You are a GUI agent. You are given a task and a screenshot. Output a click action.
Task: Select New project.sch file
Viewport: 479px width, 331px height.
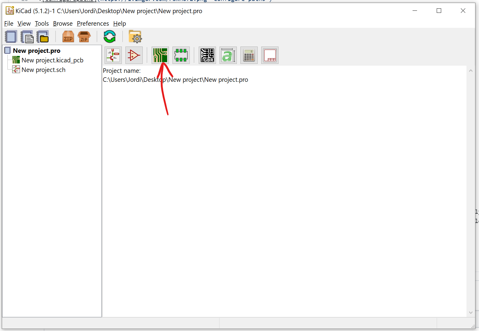click(x=43, y=70)
